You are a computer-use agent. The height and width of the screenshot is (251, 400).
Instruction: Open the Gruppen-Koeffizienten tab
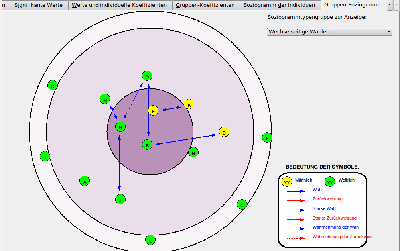(205, 5)
